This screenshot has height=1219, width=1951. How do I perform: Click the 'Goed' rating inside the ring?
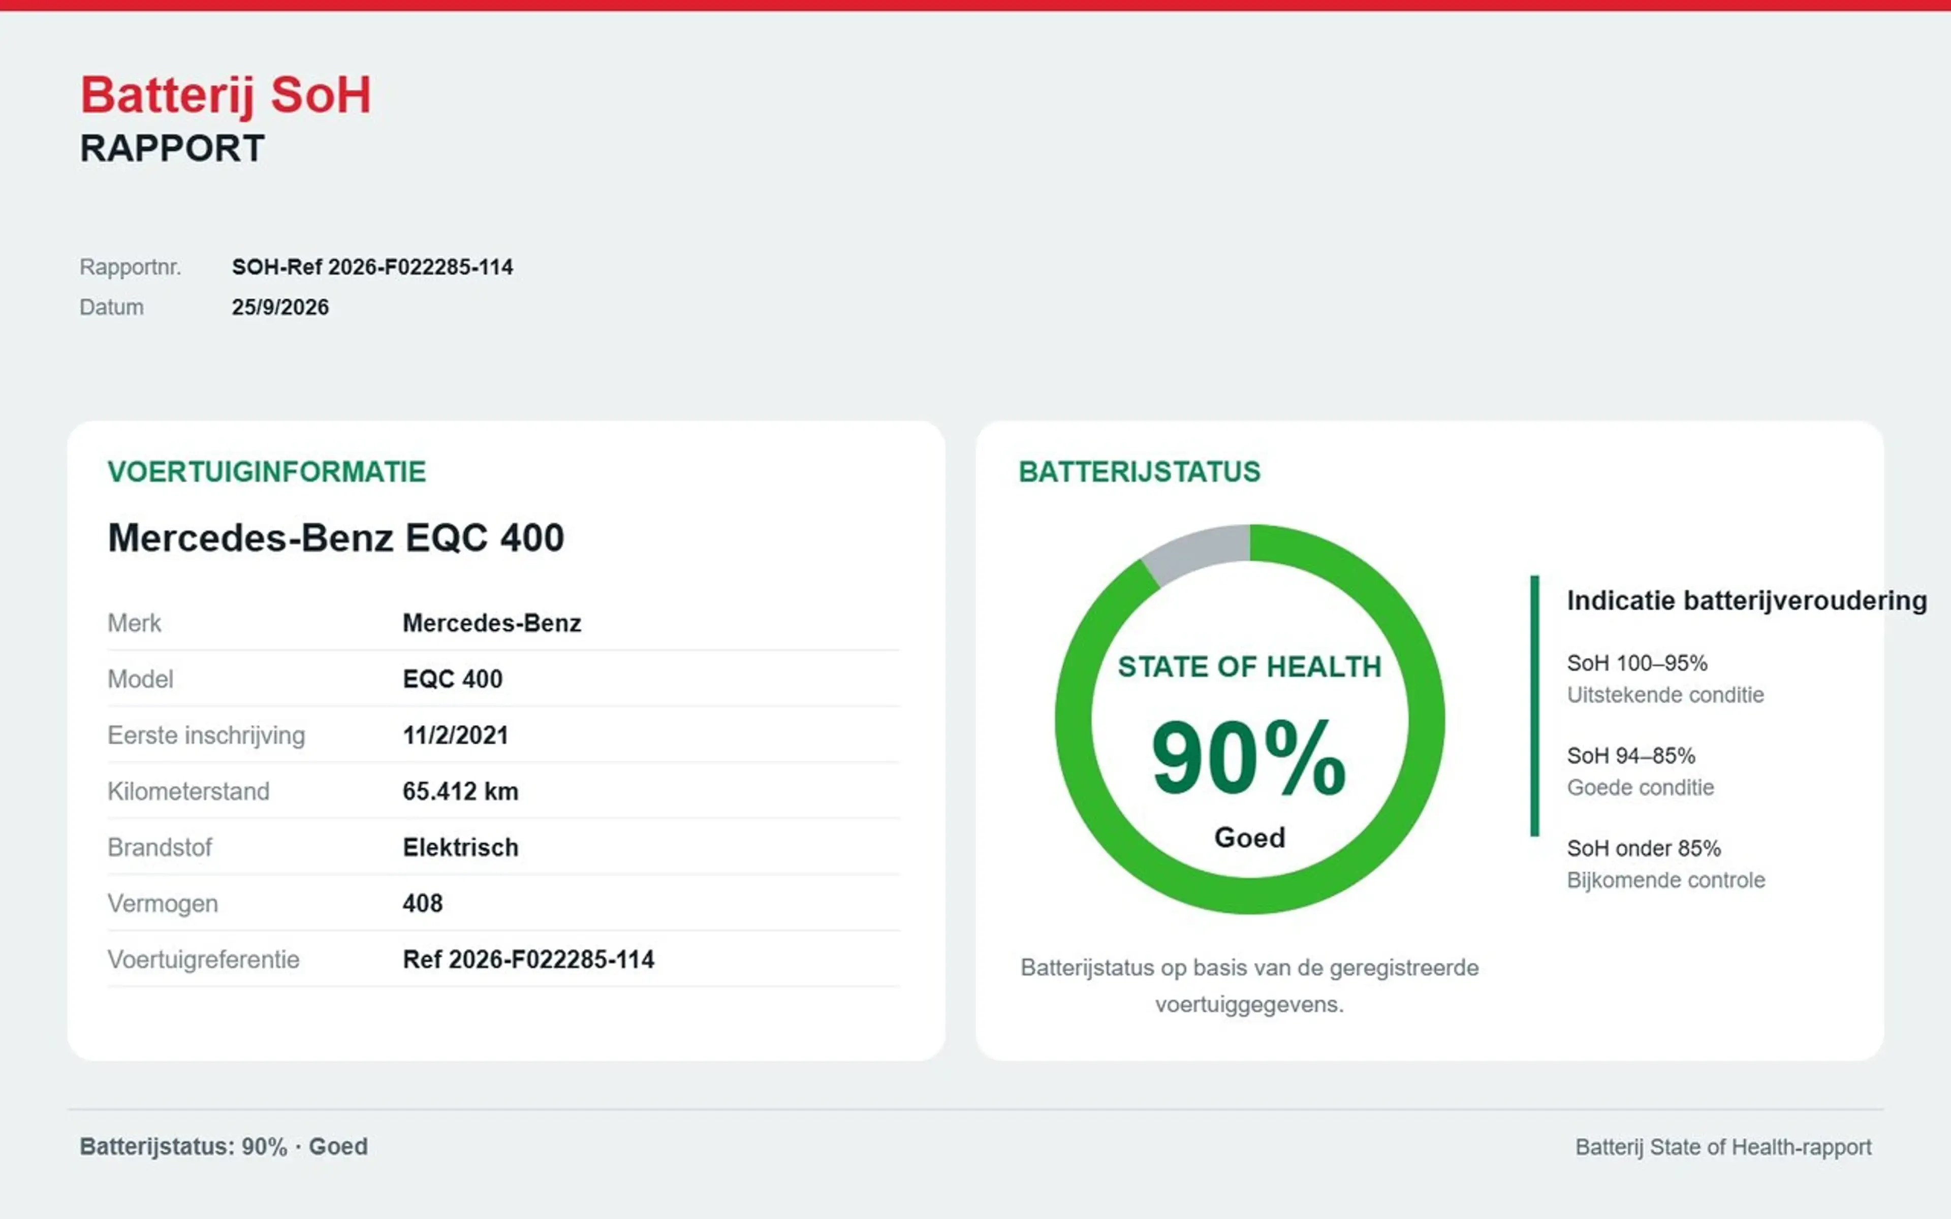coord(1250,838)
